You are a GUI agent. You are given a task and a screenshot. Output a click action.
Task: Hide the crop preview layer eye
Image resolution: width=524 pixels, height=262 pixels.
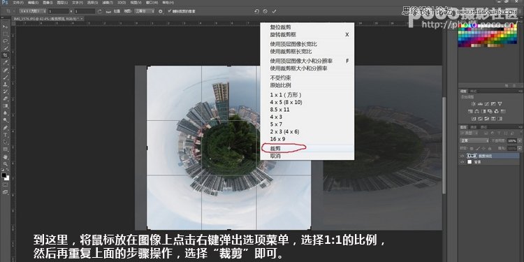coord(463,156)
